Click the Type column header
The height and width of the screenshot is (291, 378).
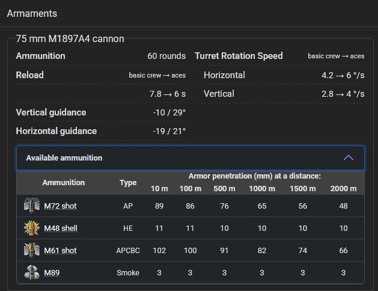coord(128,183)
